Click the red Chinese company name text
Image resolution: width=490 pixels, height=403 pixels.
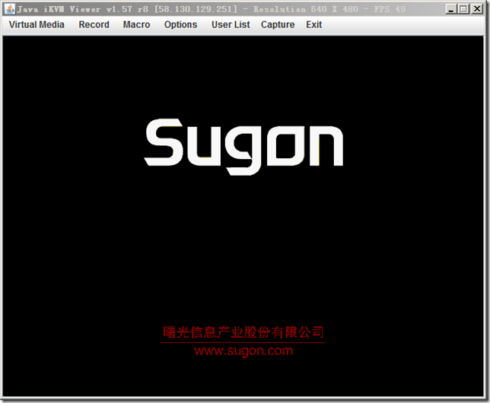pos(243,332)
